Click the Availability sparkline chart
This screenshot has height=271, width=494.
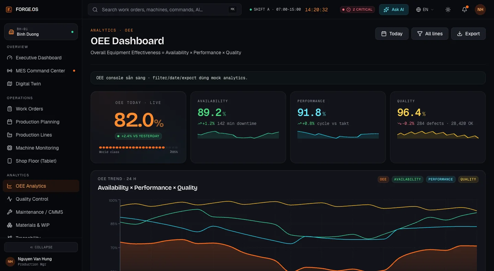pos(238,134)
